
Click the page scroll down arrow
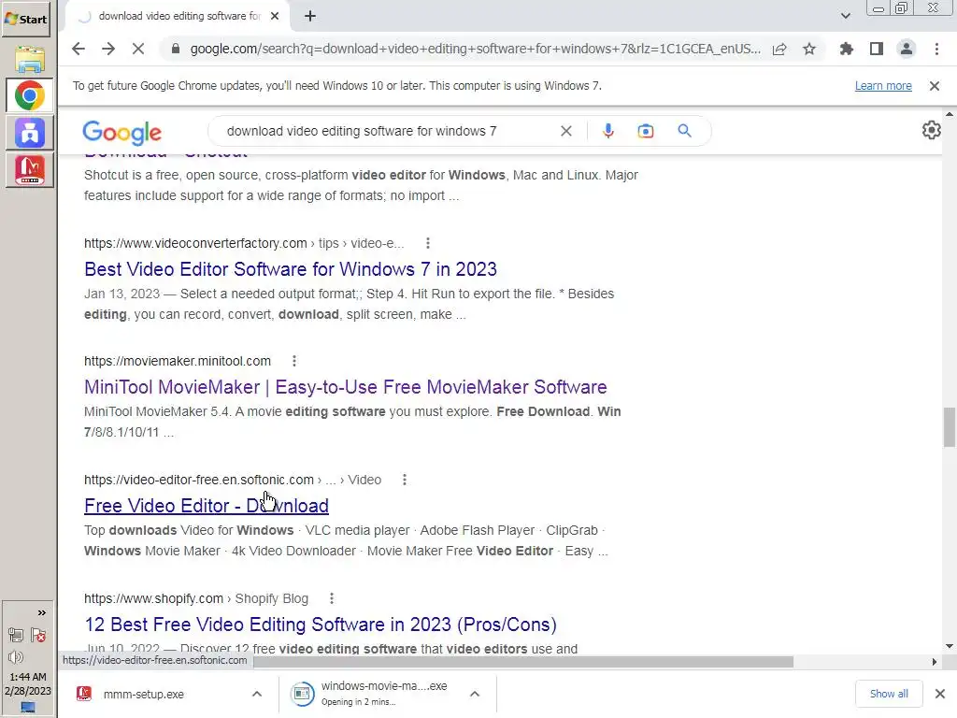950,646
